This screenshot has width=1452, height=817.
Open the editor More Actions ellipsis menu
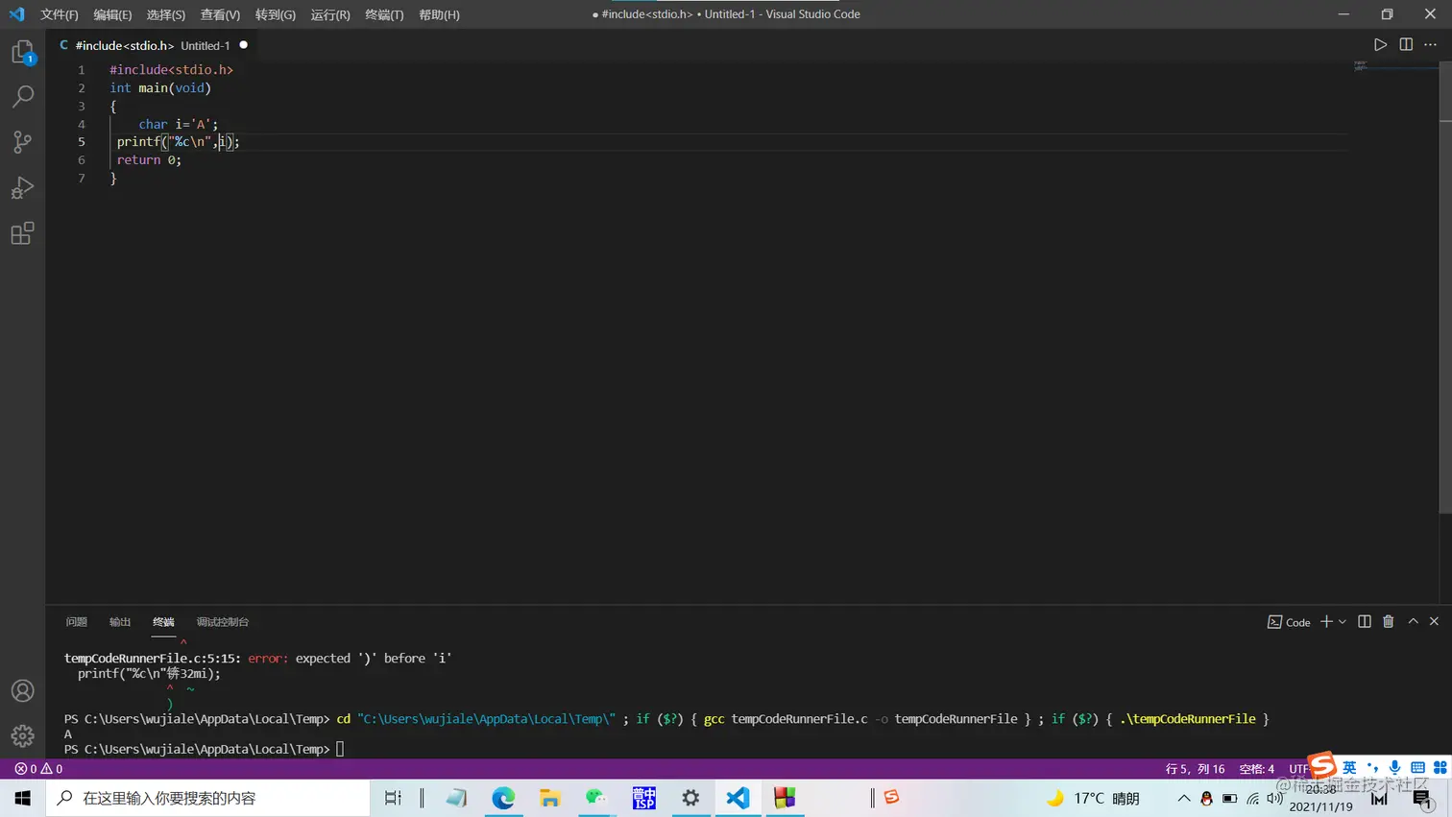click(x=1431, y=45)
